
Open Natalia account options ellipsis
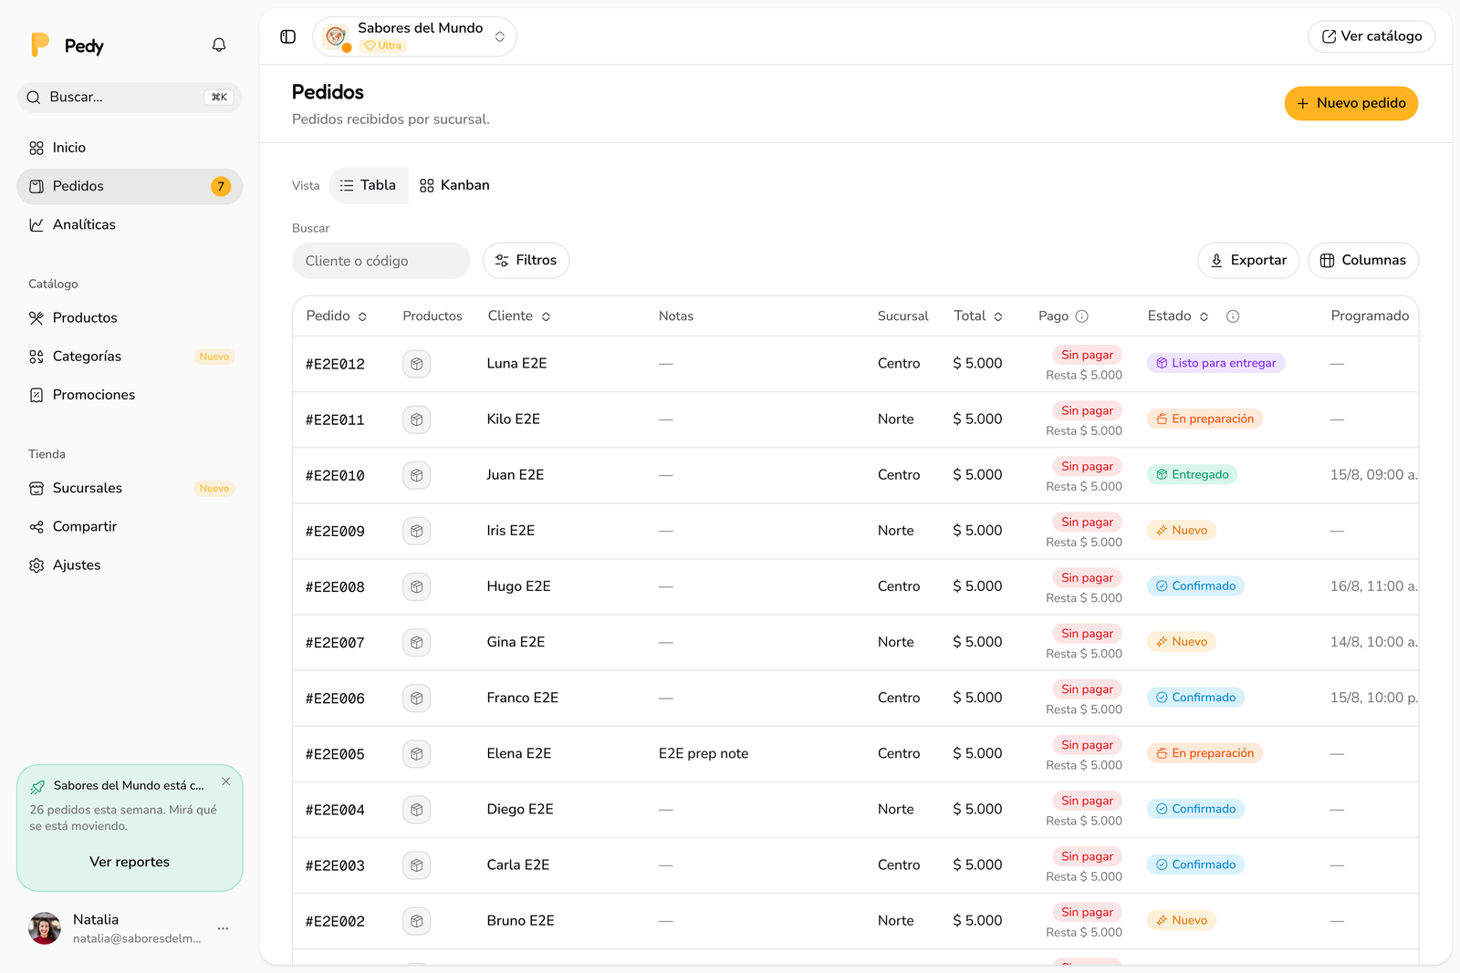[224, 928]
